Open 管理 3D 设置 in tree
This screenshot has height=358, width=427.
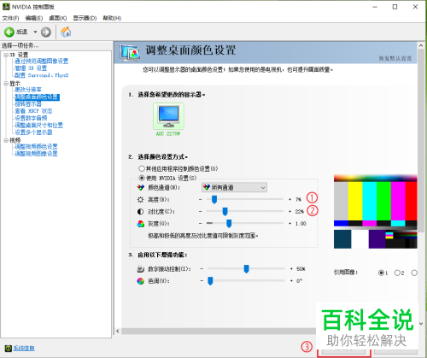click(31, 68)
